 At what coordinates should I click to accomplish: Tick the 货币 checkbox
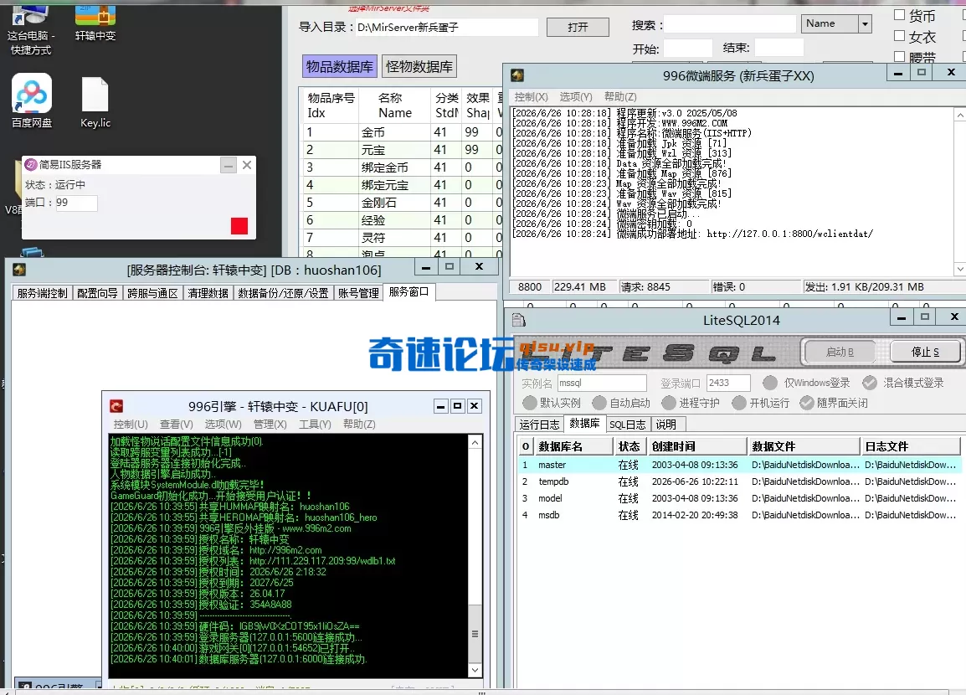(900, 15)
